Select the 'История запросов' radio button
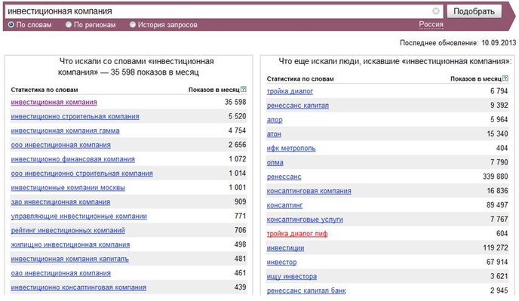Viewport: 519px width, 301px height. [x=133, y=24]
